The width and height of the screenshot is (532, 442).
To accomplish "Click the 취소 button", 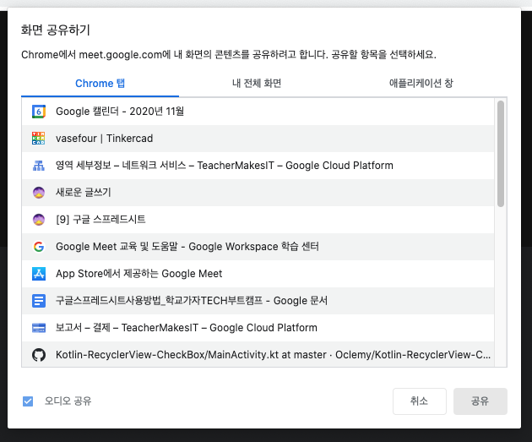I will click(420, 401).
